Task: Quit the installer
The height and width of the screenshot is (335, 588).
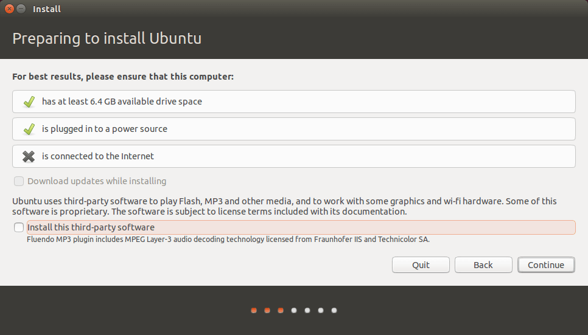Action: 421,265
